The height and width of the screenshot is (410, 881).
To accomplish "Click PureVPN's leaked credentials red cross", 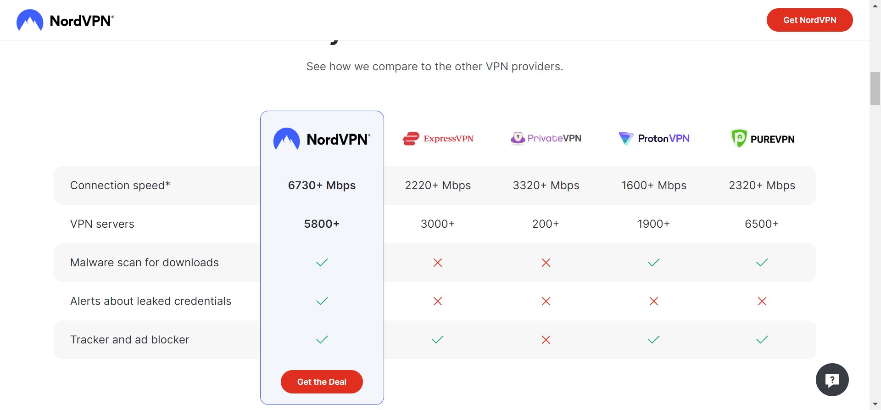I will tap(762, 301).
